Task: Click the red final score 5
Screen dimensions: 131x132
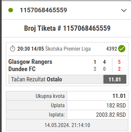Action: [119, 62]
